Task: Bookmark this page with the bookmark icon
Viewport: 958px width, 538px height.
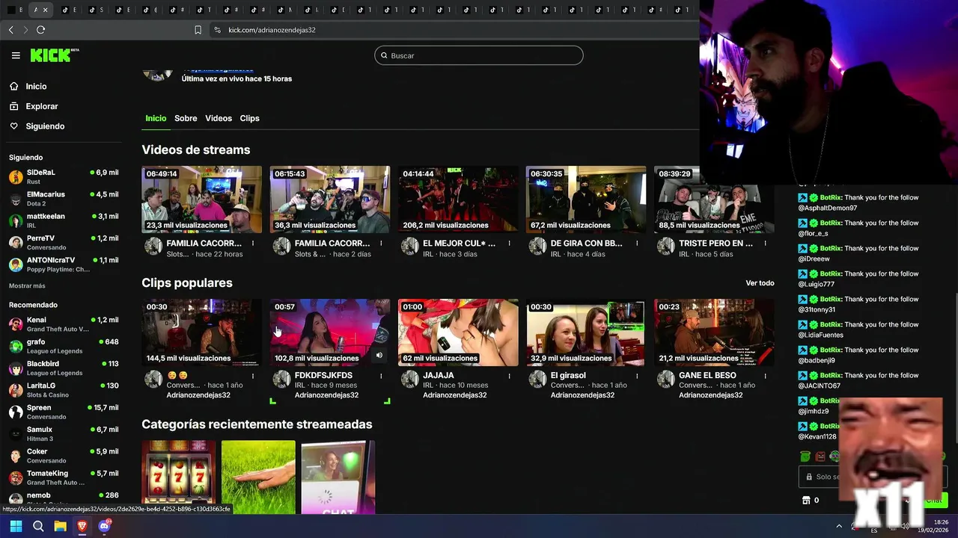Action: click(198, 30)
